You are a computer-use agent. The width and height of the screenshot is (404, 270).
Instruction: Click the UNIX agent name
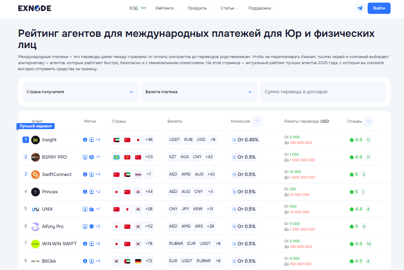(x=47, y=209)
